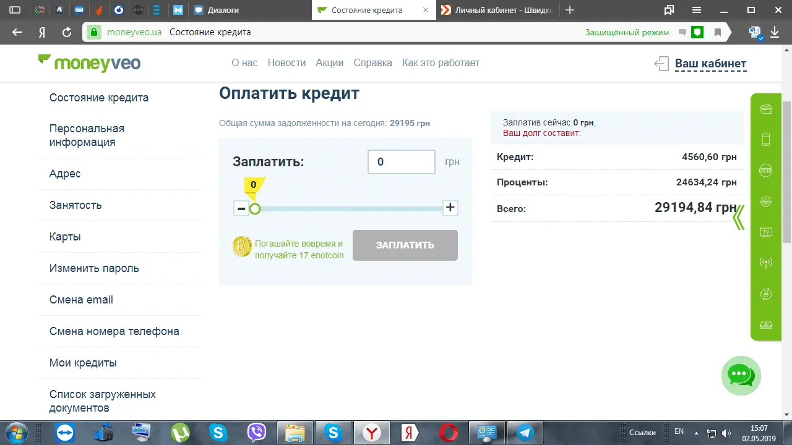Click the moneyveo logo
This screenshot has width=792, height=445.
[90, 63]
